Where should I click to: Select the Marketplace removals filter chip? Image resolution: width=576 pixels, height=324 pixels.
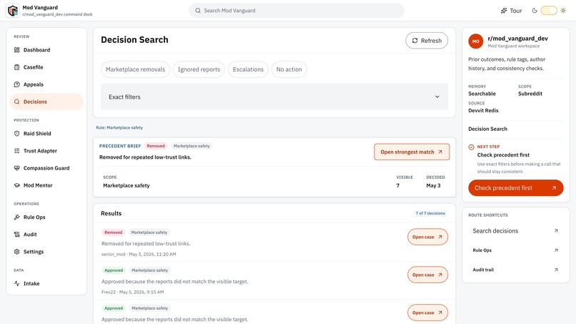point(135,69)
